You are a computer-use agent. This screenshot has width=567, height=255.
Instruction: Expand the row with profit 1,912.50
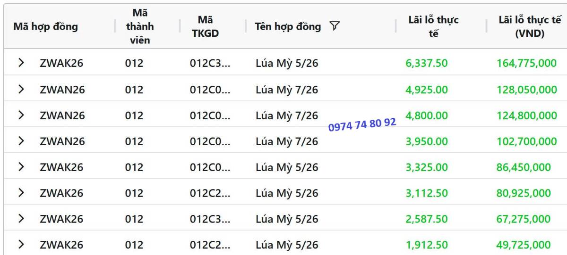click(x=21, y=244)
